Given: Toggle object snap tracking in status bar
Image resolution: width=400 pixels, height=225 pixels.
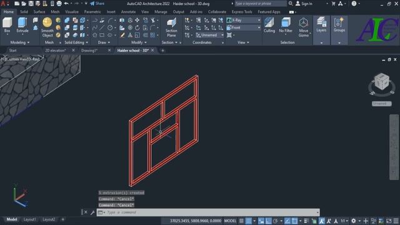Looking at the screenshot, I should [x=287, y=221].
